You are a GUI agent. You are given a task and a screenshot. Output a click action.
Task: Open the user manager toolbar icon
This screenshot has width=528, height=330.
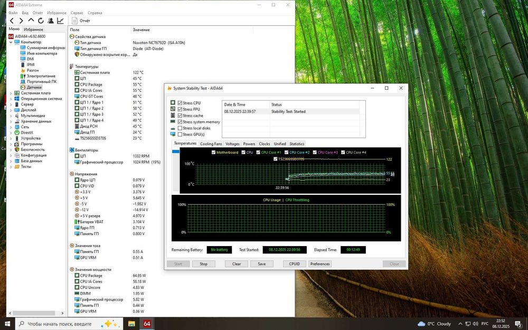coord(51,21)
